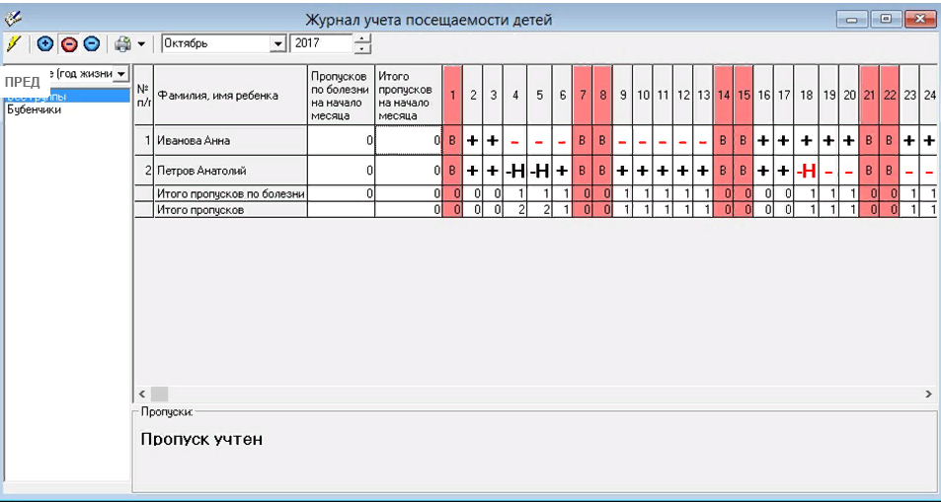Increase the year with the up arrow

pos(362,39)
